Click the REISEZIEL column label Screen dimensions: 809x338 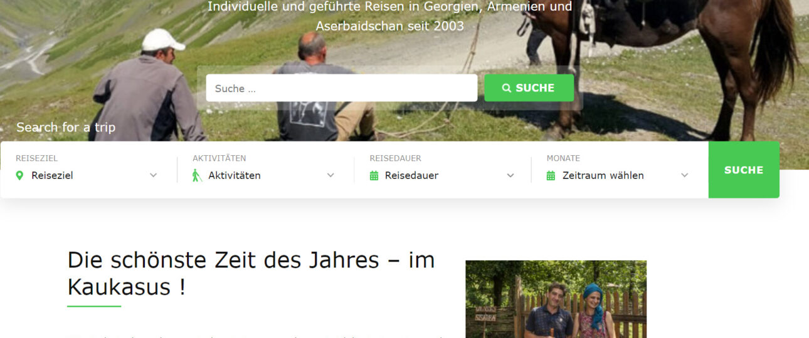point(36,158)
